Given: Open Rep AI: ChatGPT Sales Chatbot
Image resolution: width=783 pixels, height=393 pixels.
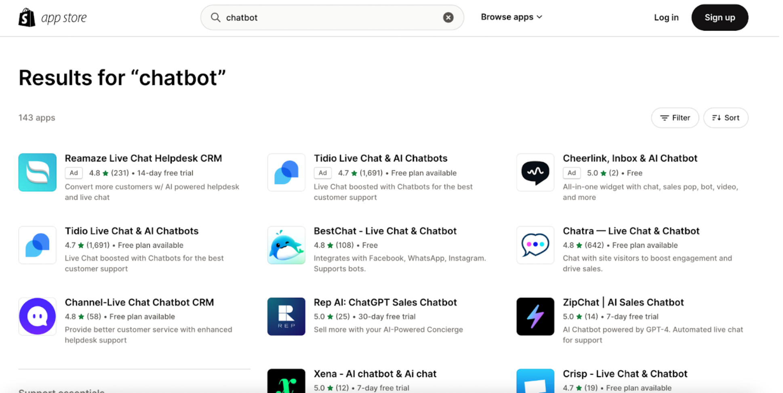Looking at the screenshot, I should (x=385, y=302).
